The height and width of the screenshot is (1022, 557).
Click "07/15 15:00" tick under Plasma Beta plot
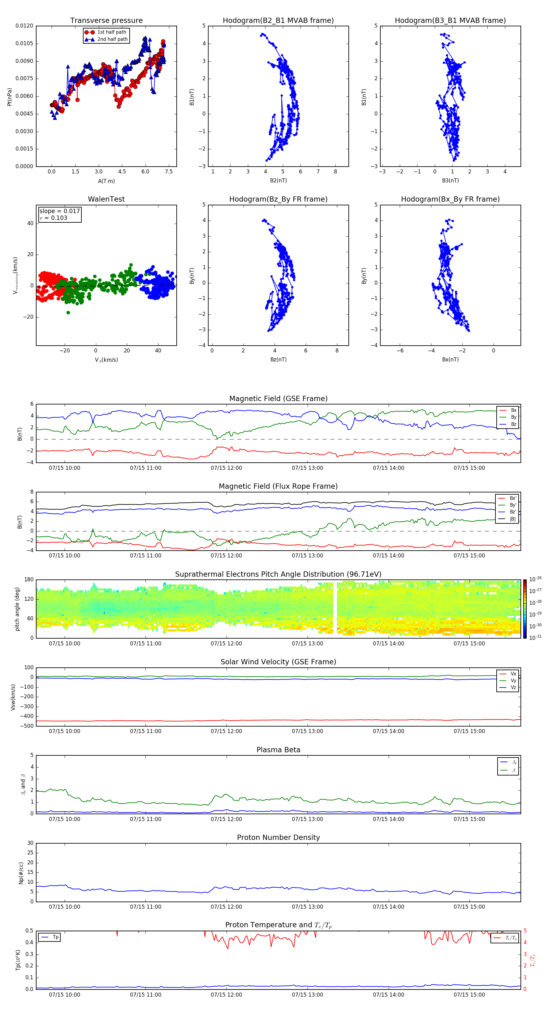(x=469, y=819)
